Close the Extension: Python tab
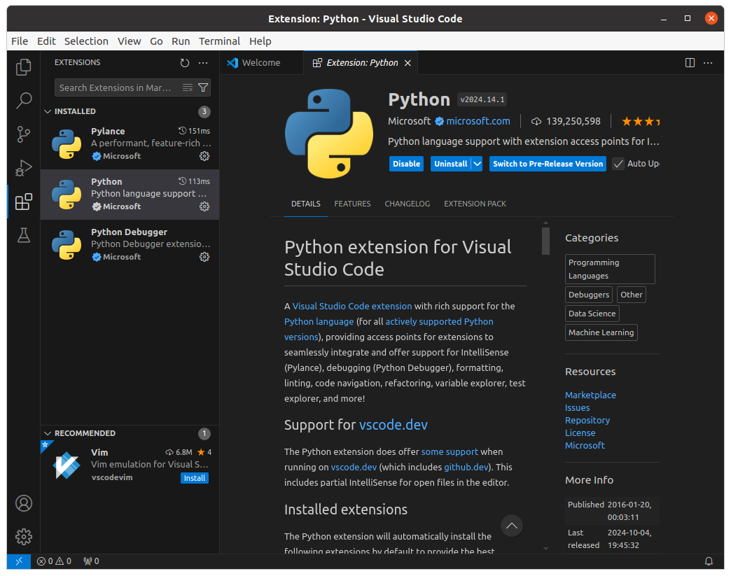Viewport: 731px width, 576px height. coord(408,63)
